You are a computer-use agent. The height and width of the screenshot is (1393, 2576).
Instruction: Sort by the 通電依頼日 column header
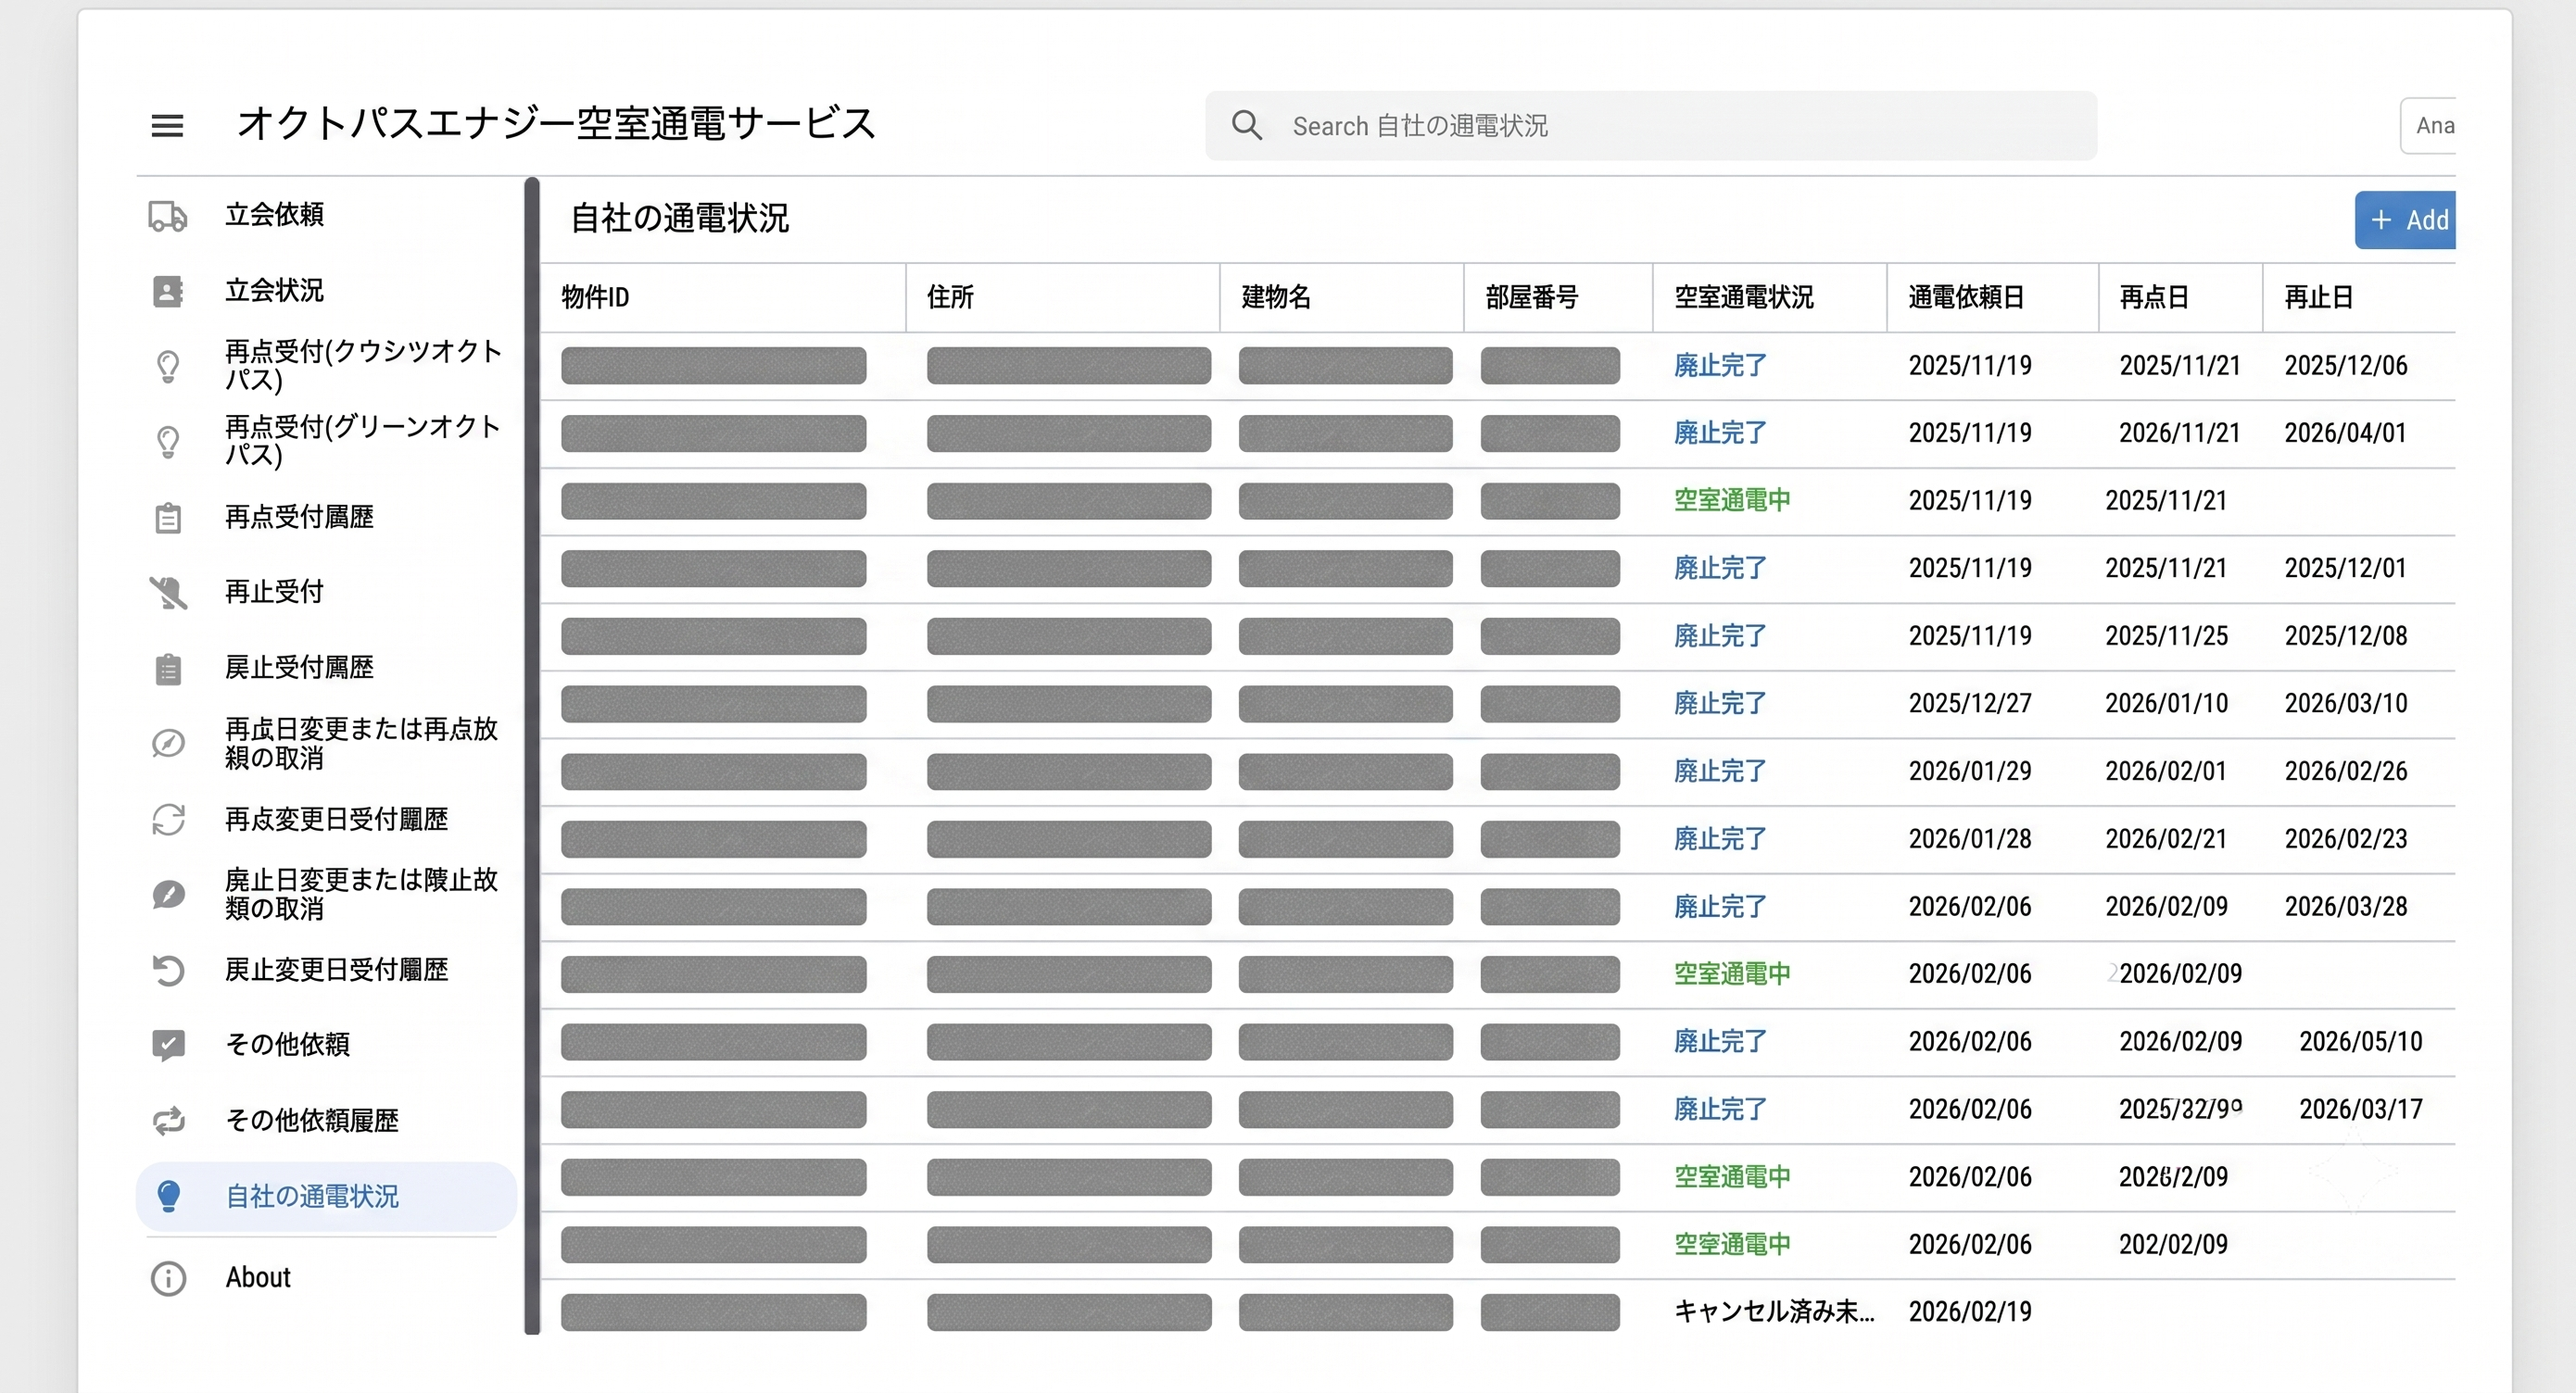pos(1966,296)
